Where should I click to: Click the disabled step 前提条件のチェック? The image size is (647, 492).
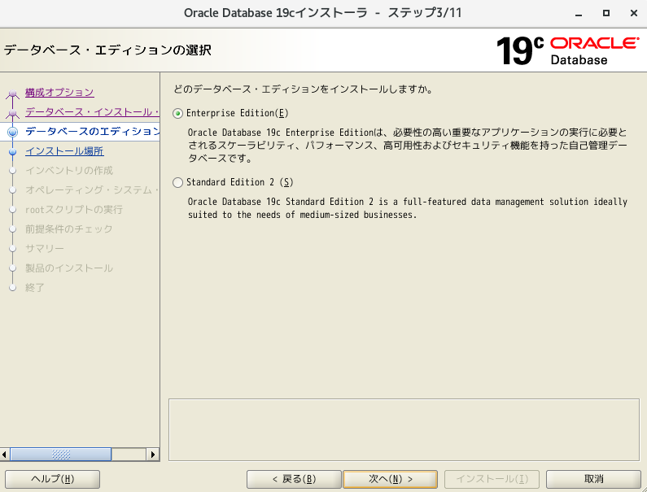pos(69,229)
